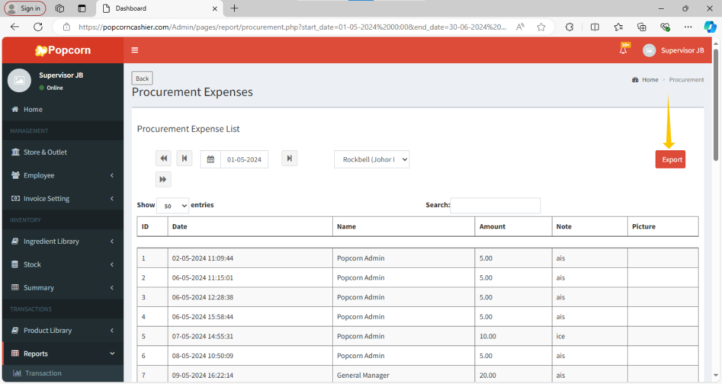722x384 pixels.
Task: Open workspaces icon in title bar
Action: click(x=60, y=8)
